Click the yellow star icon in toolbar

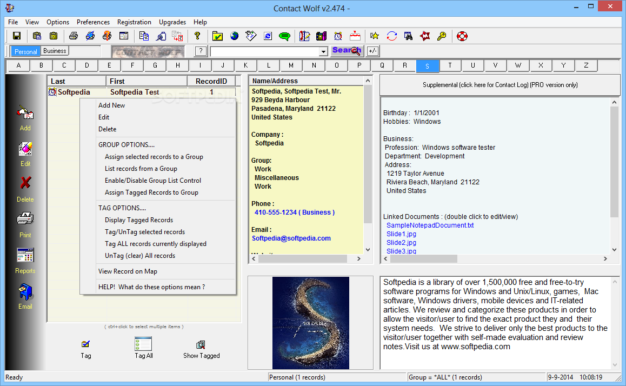point(374,36)
